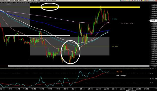Click the down-arrow toolbar icon
Screen dimensions: 157x91
141,1
